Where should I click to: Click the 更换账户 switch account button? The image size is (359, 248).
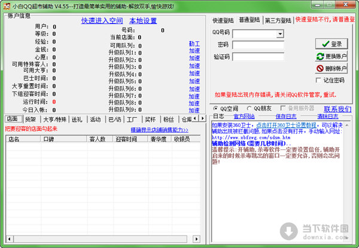[x=331, y=56]
